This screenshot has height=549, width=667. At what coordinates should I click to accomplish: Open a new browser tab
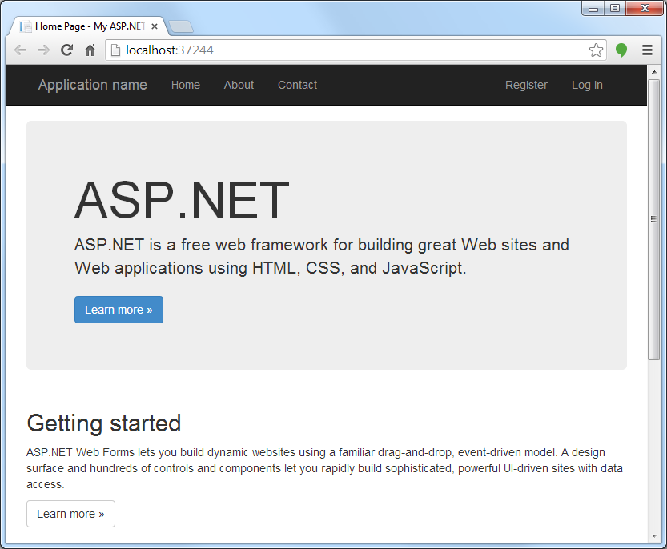(181, 26)
